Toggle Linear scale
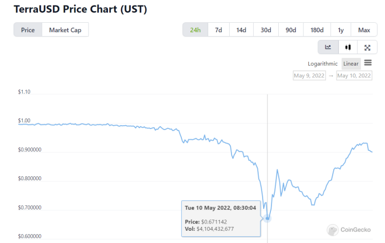 click(351, 64)
